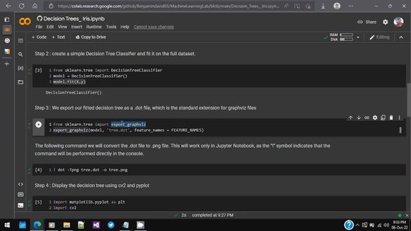The width and height of the screenshot is (411, 231).
Task: Open Files folder panel icon
Action: tap(21, 82)
